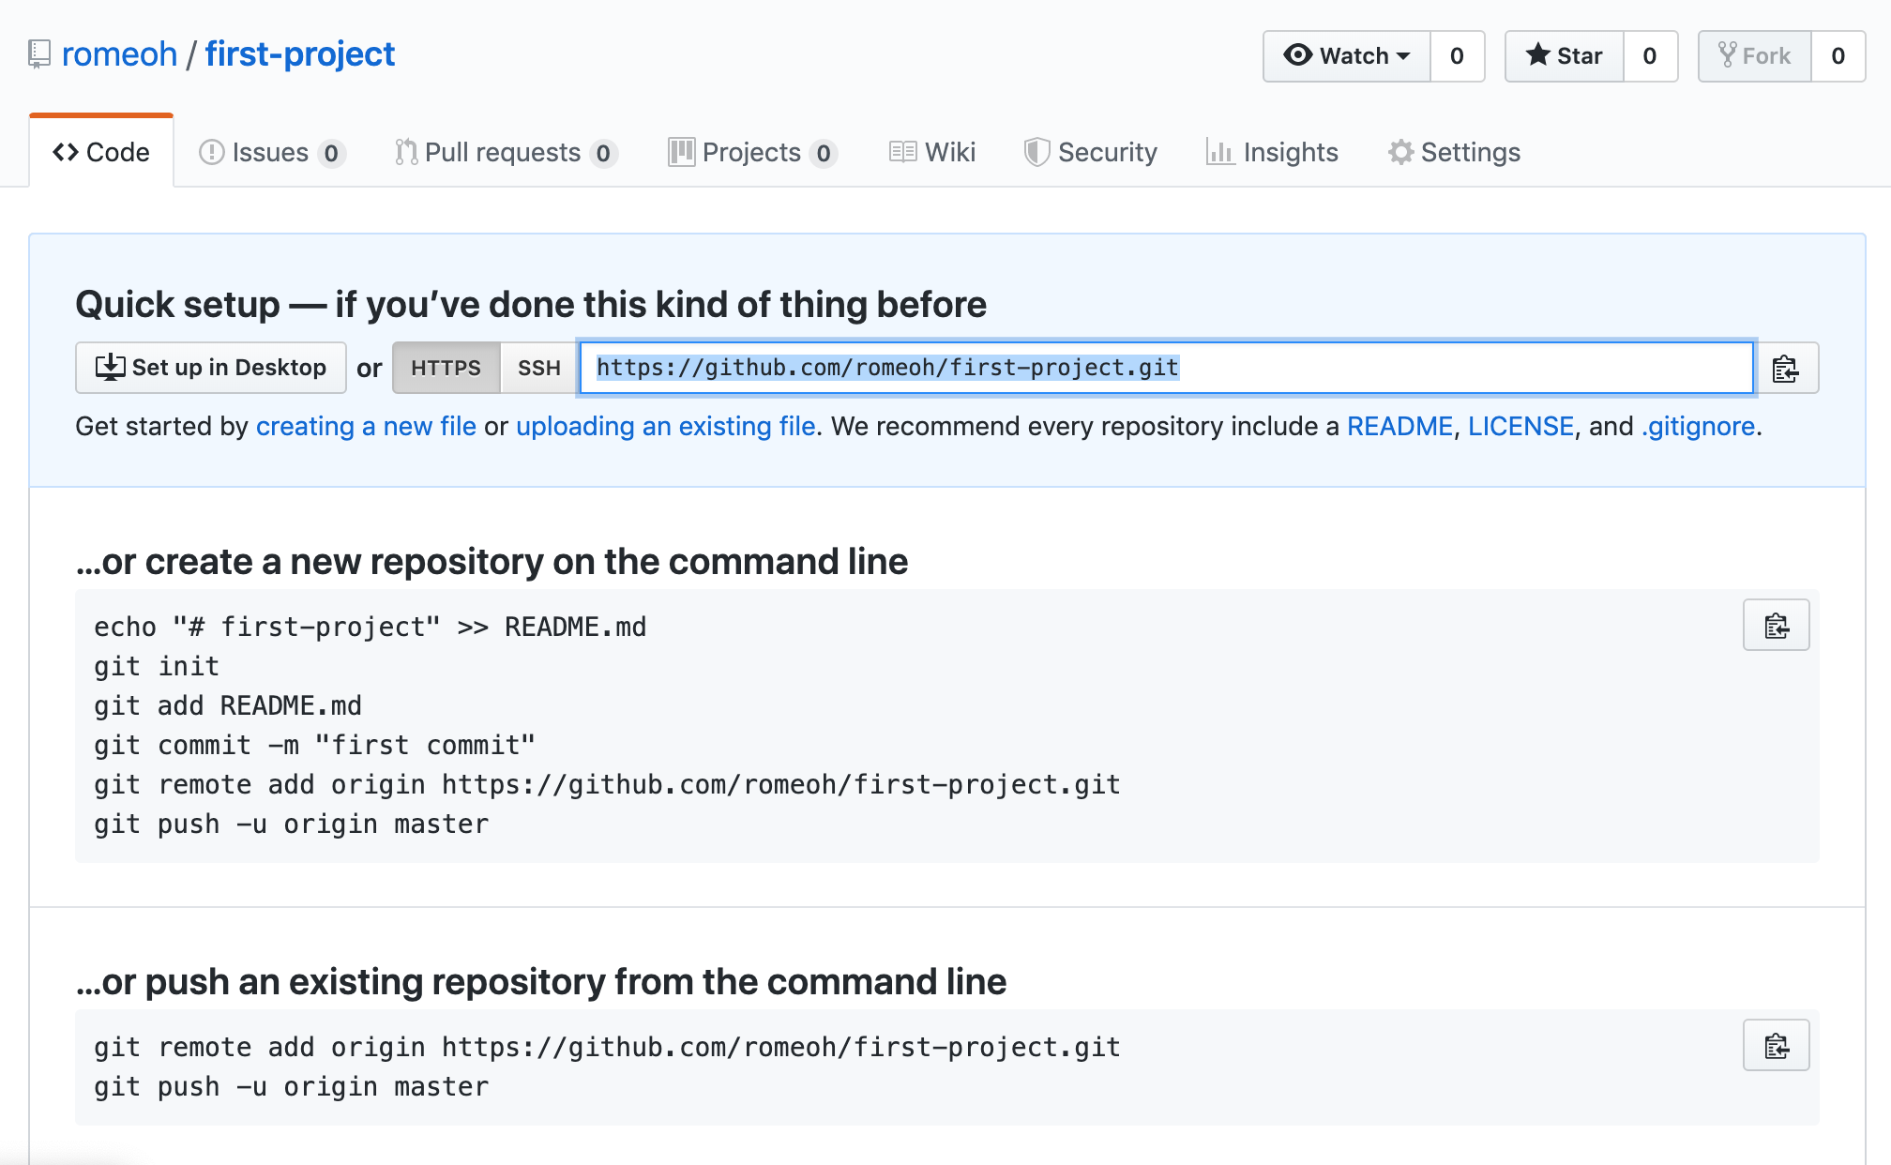Copy the push existing repository commands
This screenshot has width=1891, height=1165.
[x=1776, y=1046]
